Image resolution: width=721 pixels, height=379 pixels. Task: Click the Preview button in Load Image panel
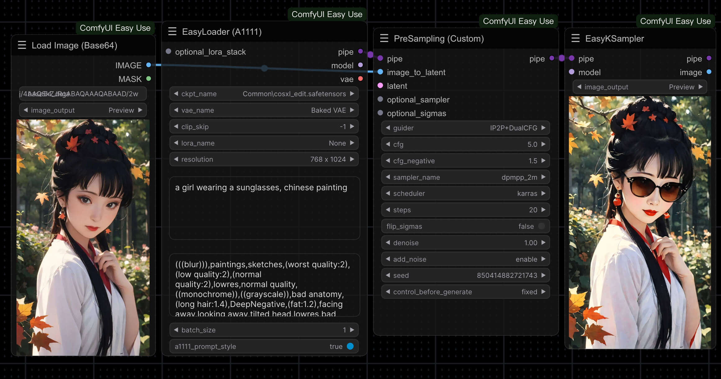[x=124, y=110]
